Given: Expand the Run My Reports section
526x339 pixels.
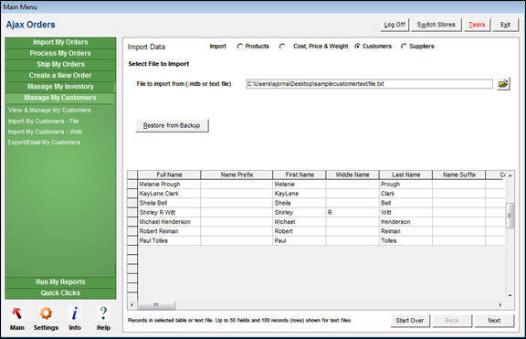Looking at the screenshot, I should pos(60,282).
